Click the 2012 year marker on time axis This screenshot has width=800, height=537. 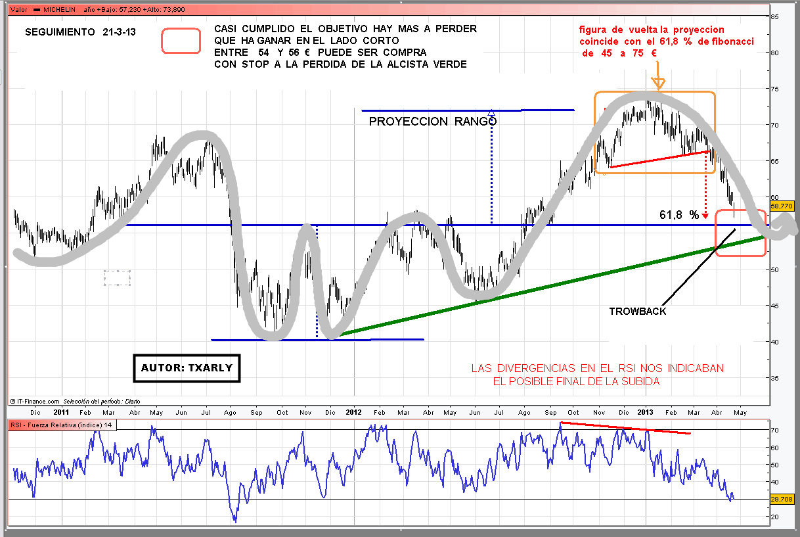[x=353, y=412]
